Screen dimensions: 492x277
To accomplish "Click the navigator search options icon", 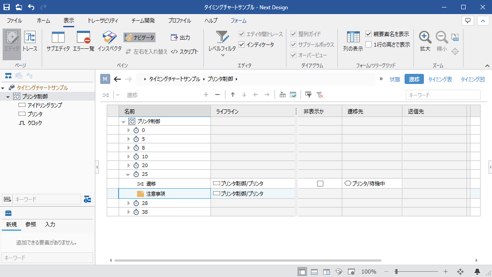I will 87,199.
